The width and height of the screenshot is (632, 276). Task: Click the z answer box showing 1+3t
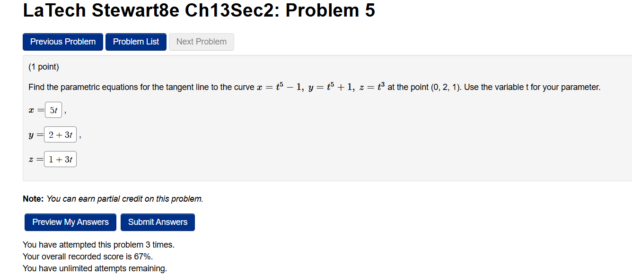click(60, 159)
